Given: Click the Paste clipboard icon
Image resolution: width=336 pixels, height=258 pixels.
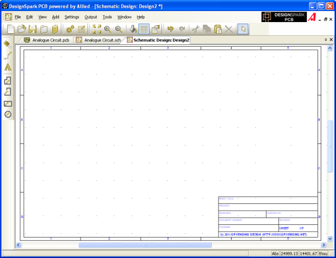Looking at the screenshot, I should [218, 29].
